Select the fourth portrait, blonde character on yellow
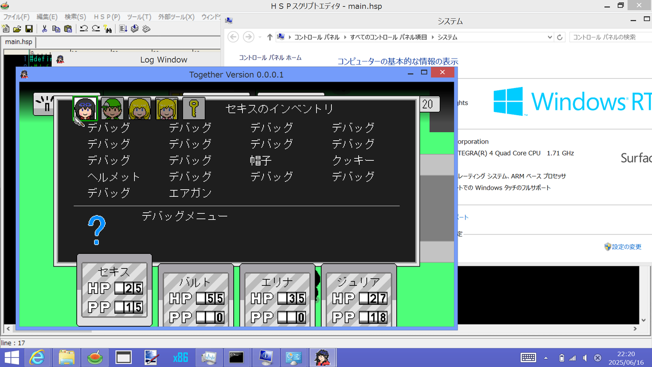This screenshot has height=367, width=652. pyautogui.click(x=167, y=108)
